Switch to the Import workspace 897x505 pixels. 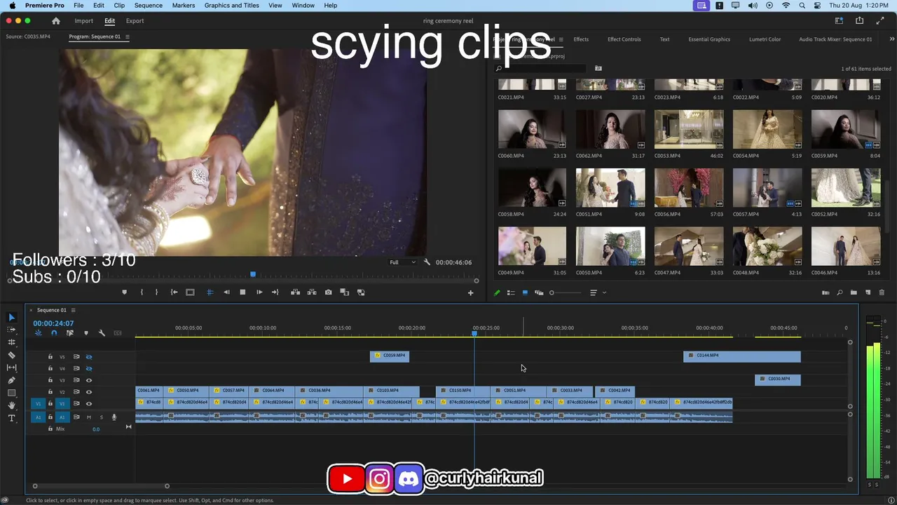point(83,21)
